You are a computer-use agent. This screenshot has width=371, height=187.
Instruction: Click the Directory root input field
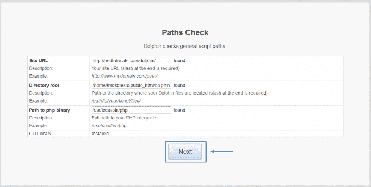tap(131, 86)
